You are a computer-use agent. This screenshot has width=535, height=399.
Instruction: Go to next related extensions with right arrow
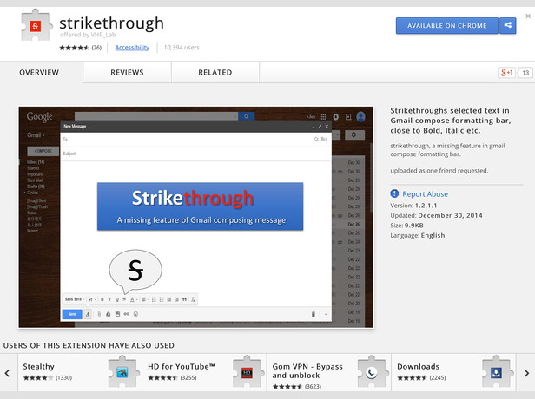(x=526, y=373)
